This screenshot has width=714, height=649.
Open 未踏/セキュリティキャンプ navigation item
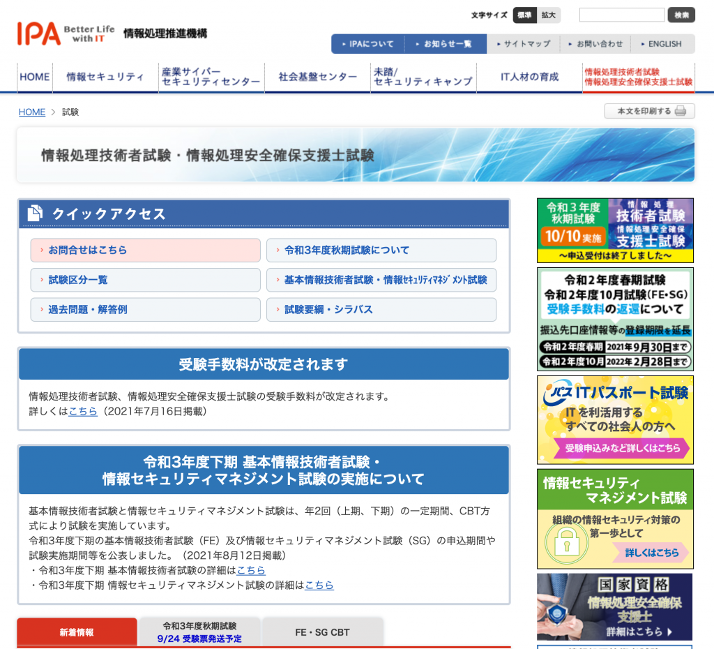click(x=423, y=77)
